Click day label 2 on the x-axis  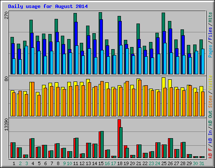[20, 163]
